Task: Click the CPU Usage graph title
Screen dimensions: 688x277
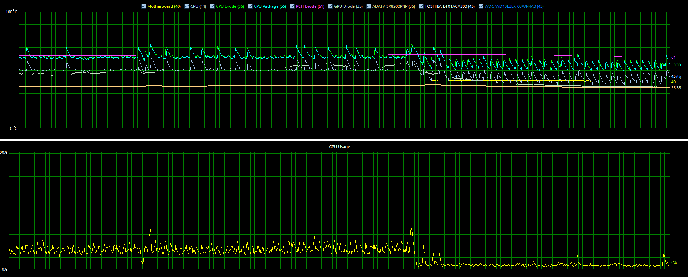Action: (339, 147)
